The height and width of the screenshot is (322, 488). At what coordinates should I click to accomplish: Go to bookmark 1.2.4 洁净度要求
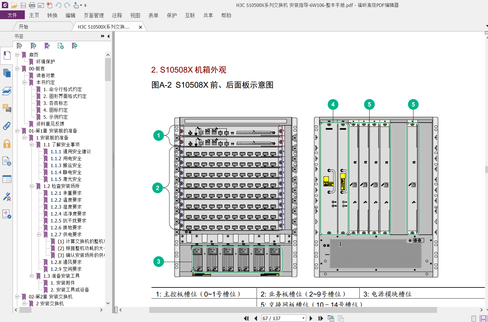pyautogui.click(x=68, y=214)
